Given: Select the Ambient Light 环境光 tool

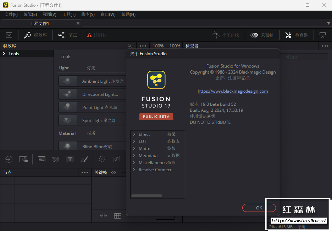Looking at the screenshot, I should (x=92, y=81).
